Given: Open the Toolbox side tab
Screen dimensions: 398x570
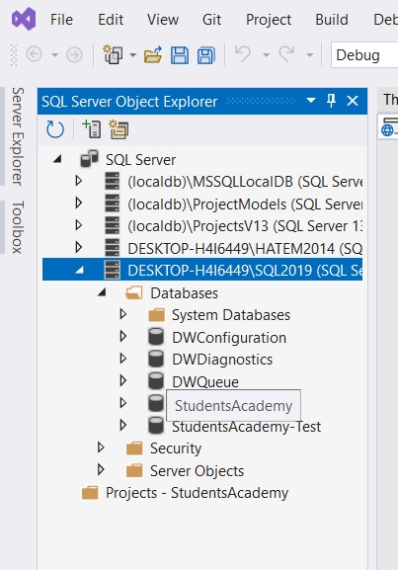Looking at the screenshot, I should (x=18, y=227).
